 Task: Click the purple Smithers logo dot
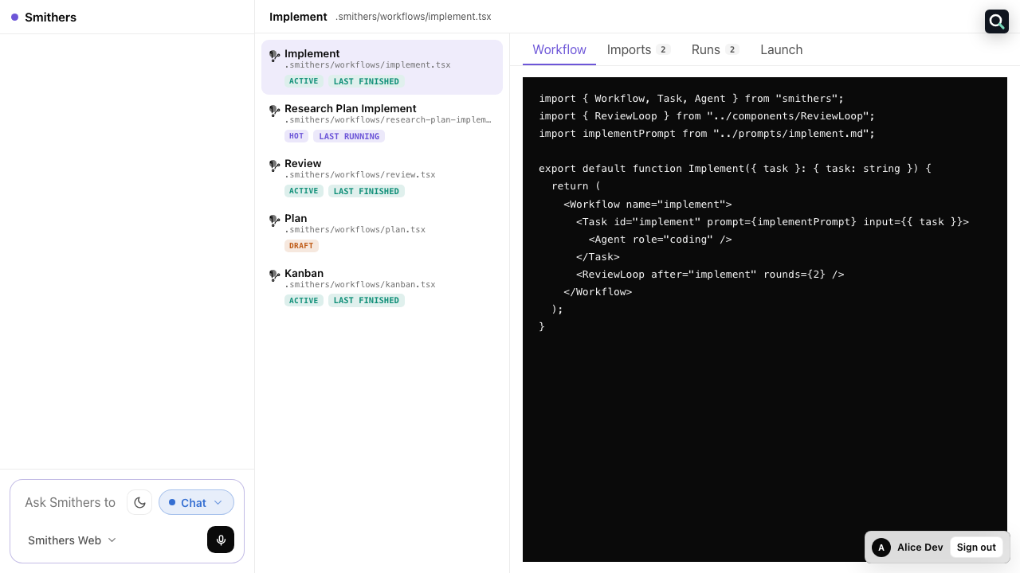click(14, 17)
